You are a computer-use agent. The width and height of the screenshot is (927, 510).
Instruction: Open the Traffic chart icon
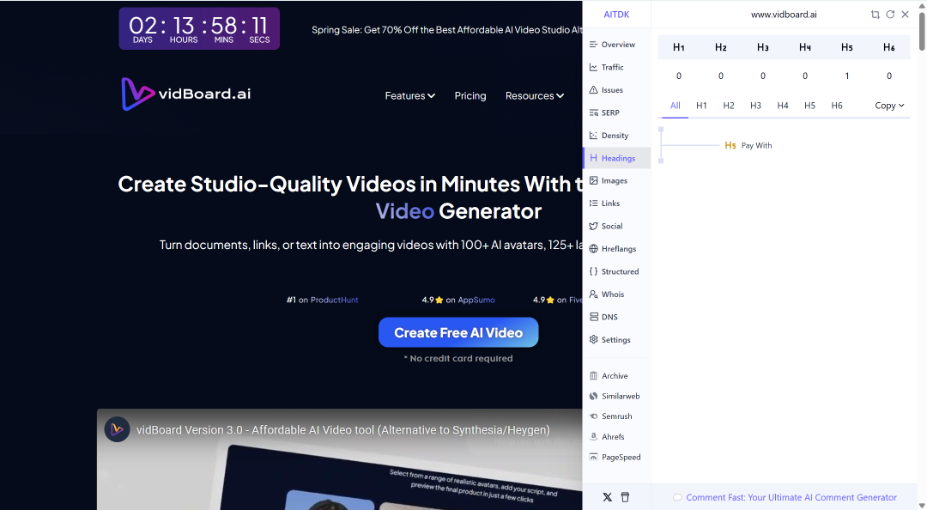[594, 67]
